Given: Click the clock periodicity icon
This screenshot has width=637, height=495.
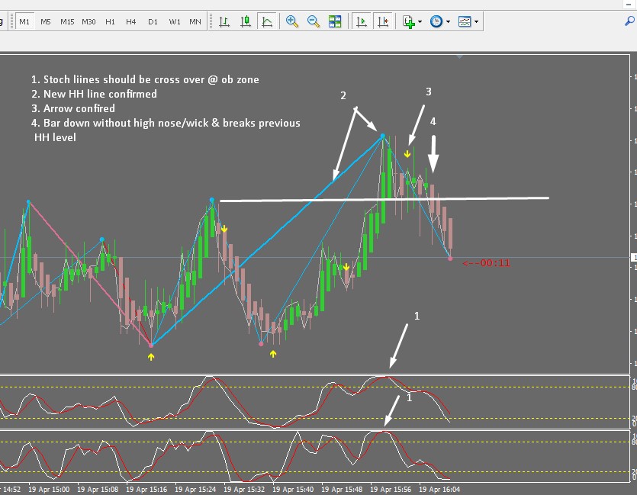Looking at the screenshot, I should 436,21.
